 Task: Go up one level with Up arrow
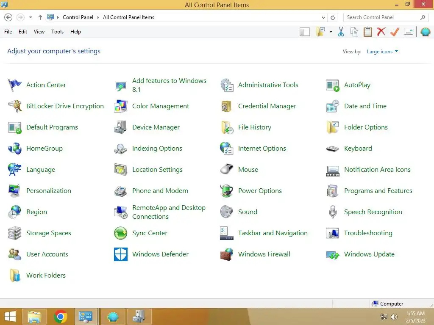coord(40,17)
